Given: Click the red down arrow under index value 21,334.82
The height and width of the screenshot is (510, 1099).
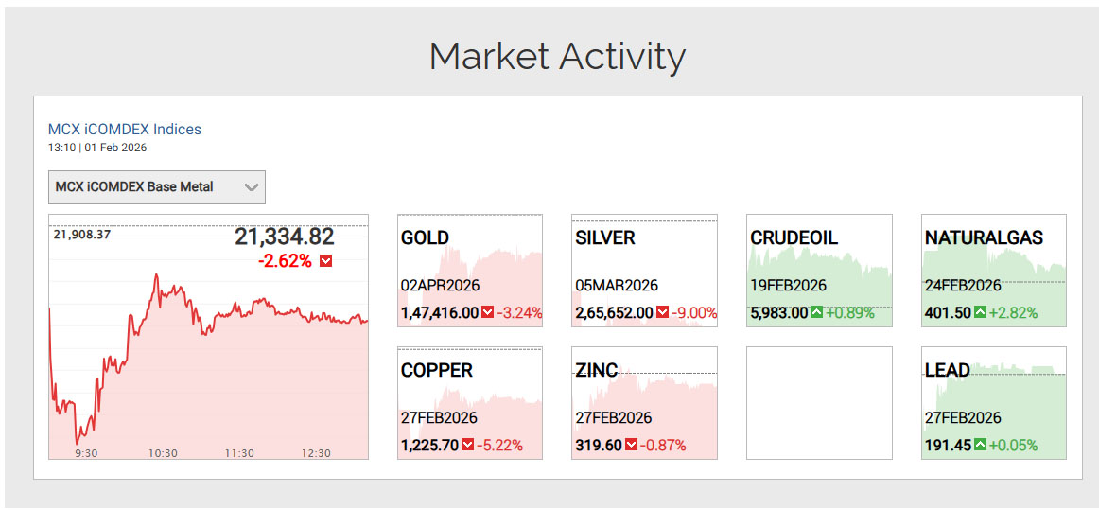Looking at the screenshot, I should click(x=326, y=261).
